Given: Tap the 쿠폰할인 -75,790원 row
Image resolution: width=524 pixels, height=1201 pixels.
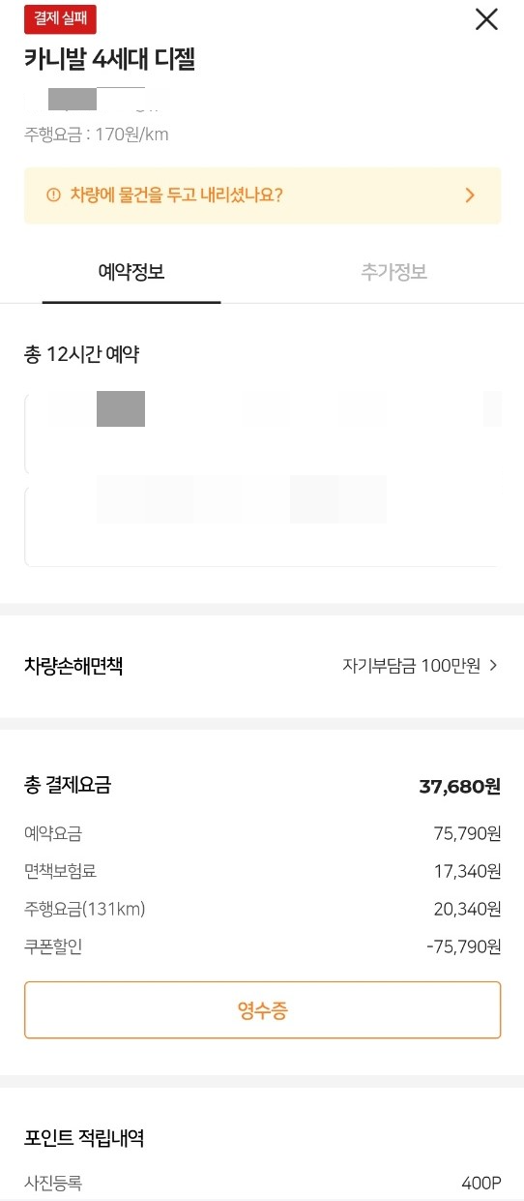Looking at the screenshot, I should coord(262,946).
